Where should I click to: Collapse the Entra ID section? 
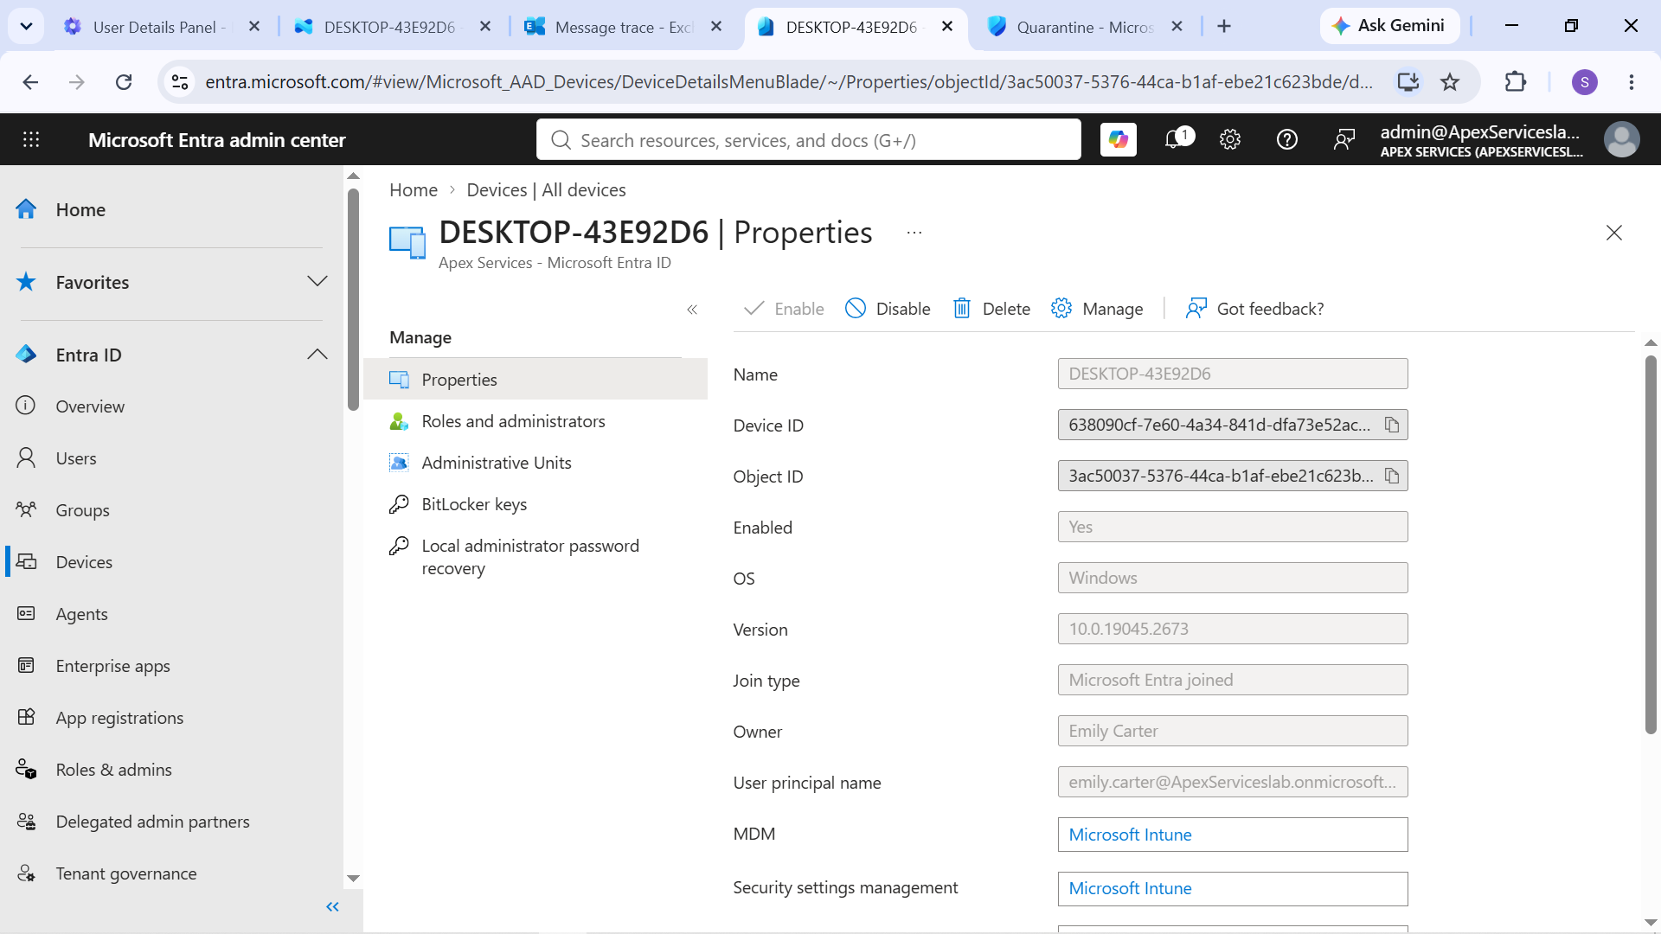[x=317, y=355]
